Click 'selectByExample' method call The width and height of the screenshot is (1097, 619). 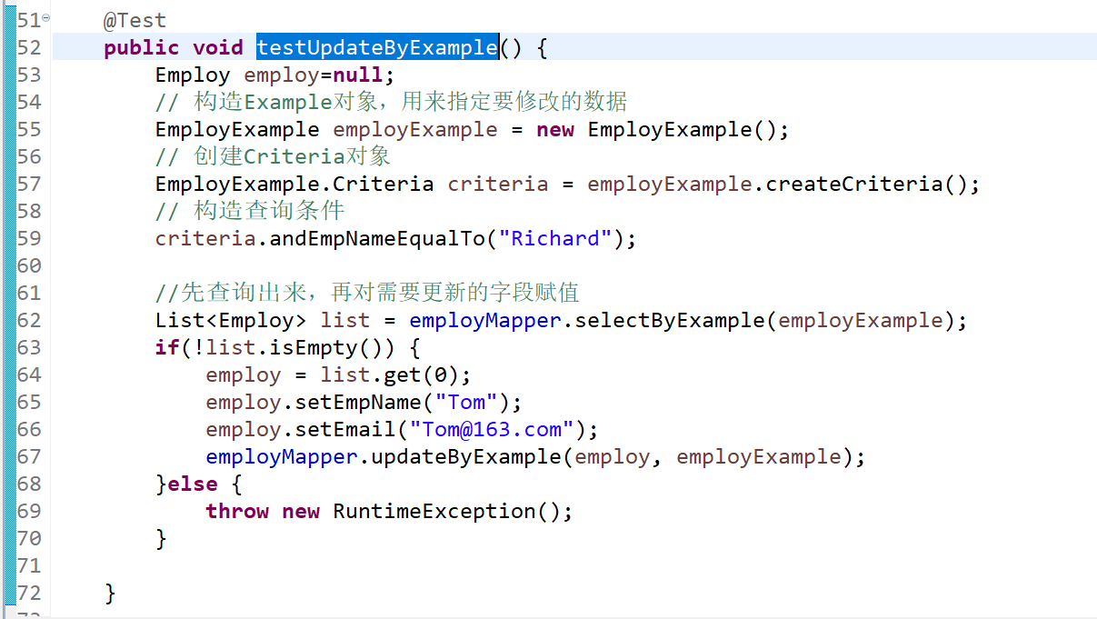point(670,320)
